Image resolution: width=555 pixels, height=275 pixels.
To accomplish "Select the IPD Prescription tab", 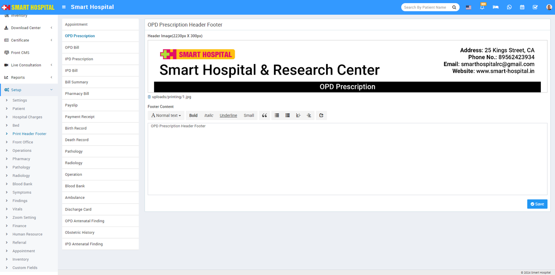I will [79, 59].
